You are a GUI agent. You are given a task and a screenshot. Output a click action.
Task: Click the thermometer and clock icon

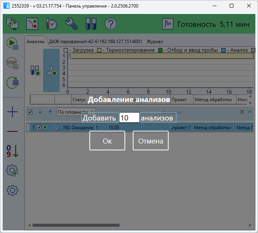51,24
